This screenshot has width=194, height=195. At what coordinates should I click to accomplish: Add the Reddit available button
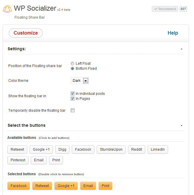pos(137,149)
